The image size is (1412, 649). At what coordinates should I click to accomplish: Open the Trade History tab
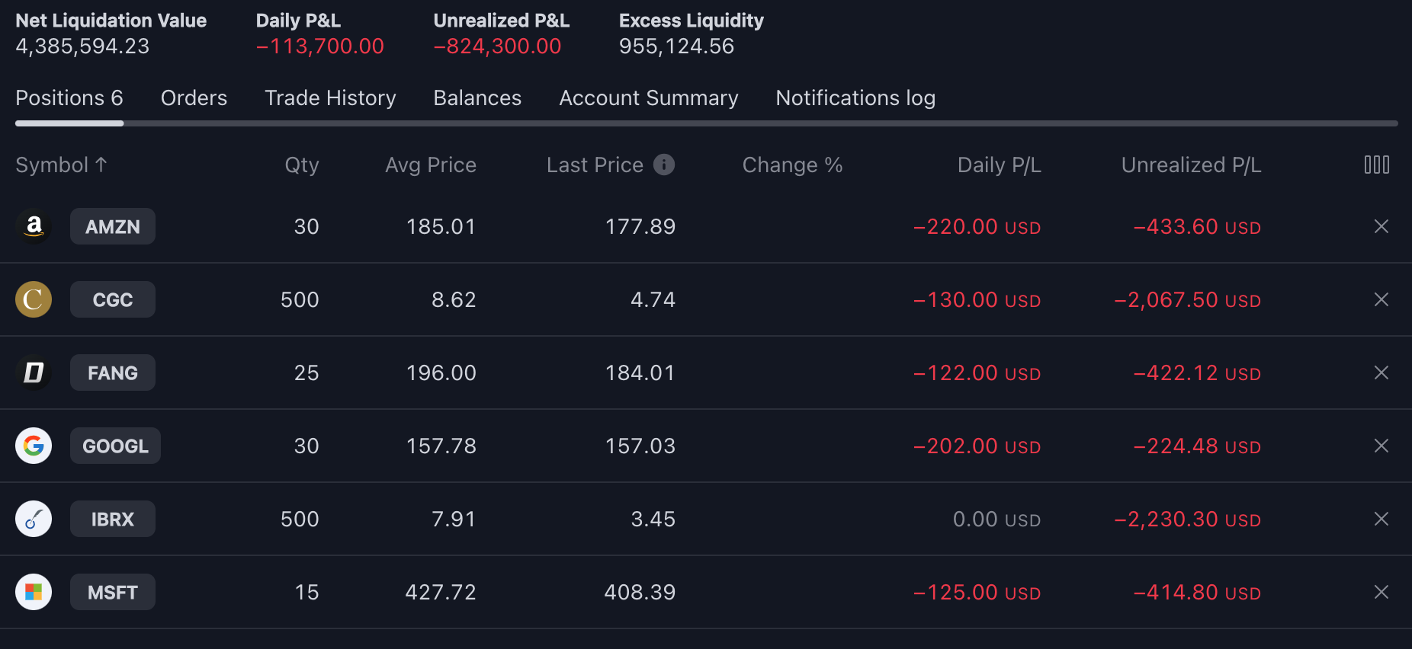(330, 98)
